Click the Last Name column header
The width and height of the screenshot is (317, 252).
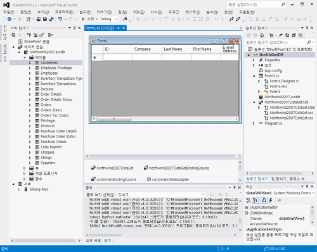coord(176,49)
